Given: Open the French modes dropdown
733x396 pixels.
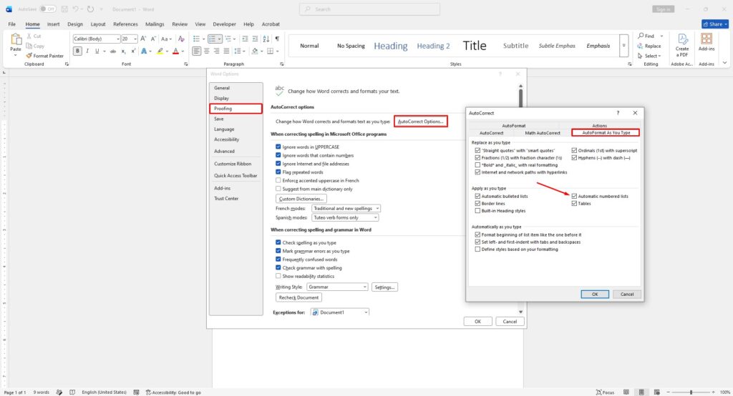Looking at the screenshot, I should 346,208.
